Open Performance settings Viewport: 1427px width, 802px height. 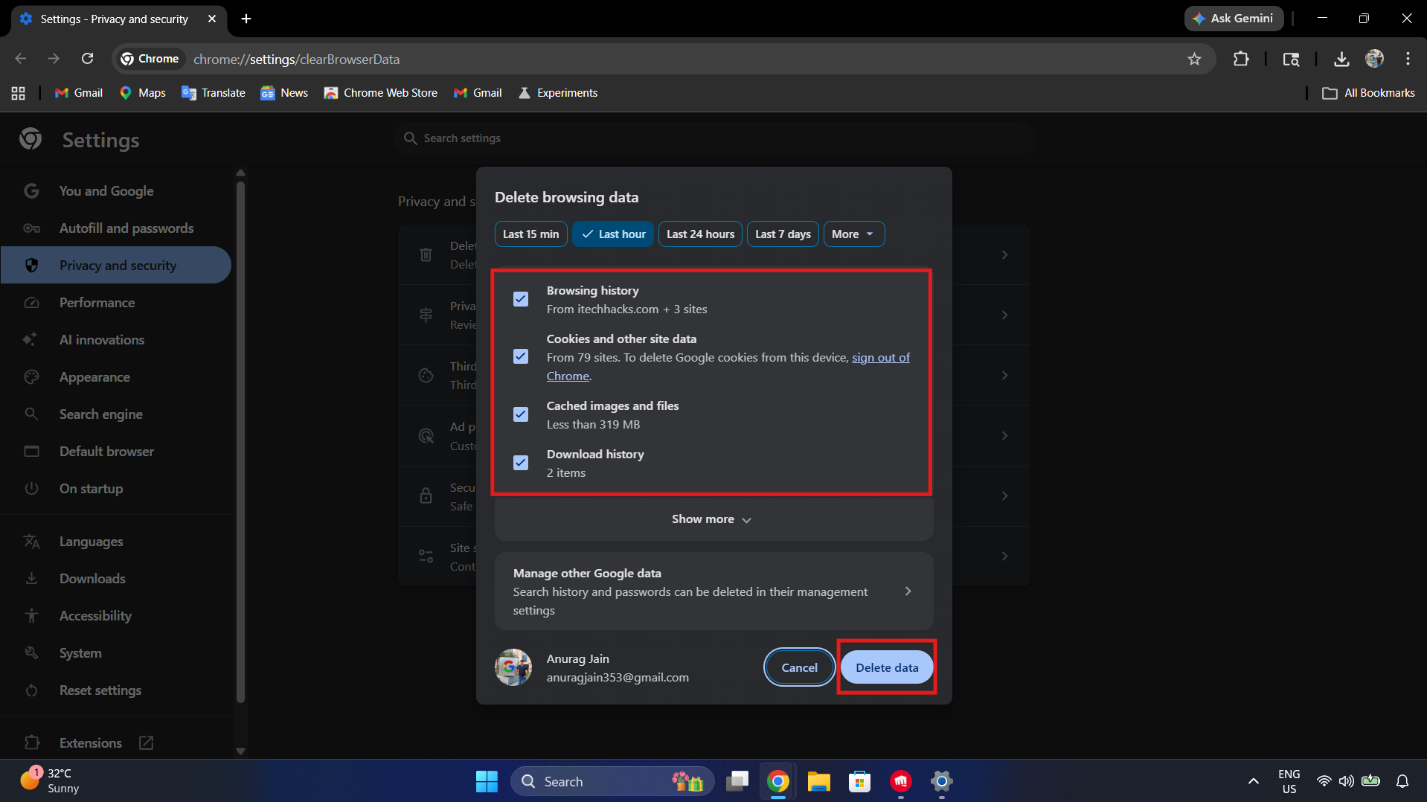tap(117, 303)
